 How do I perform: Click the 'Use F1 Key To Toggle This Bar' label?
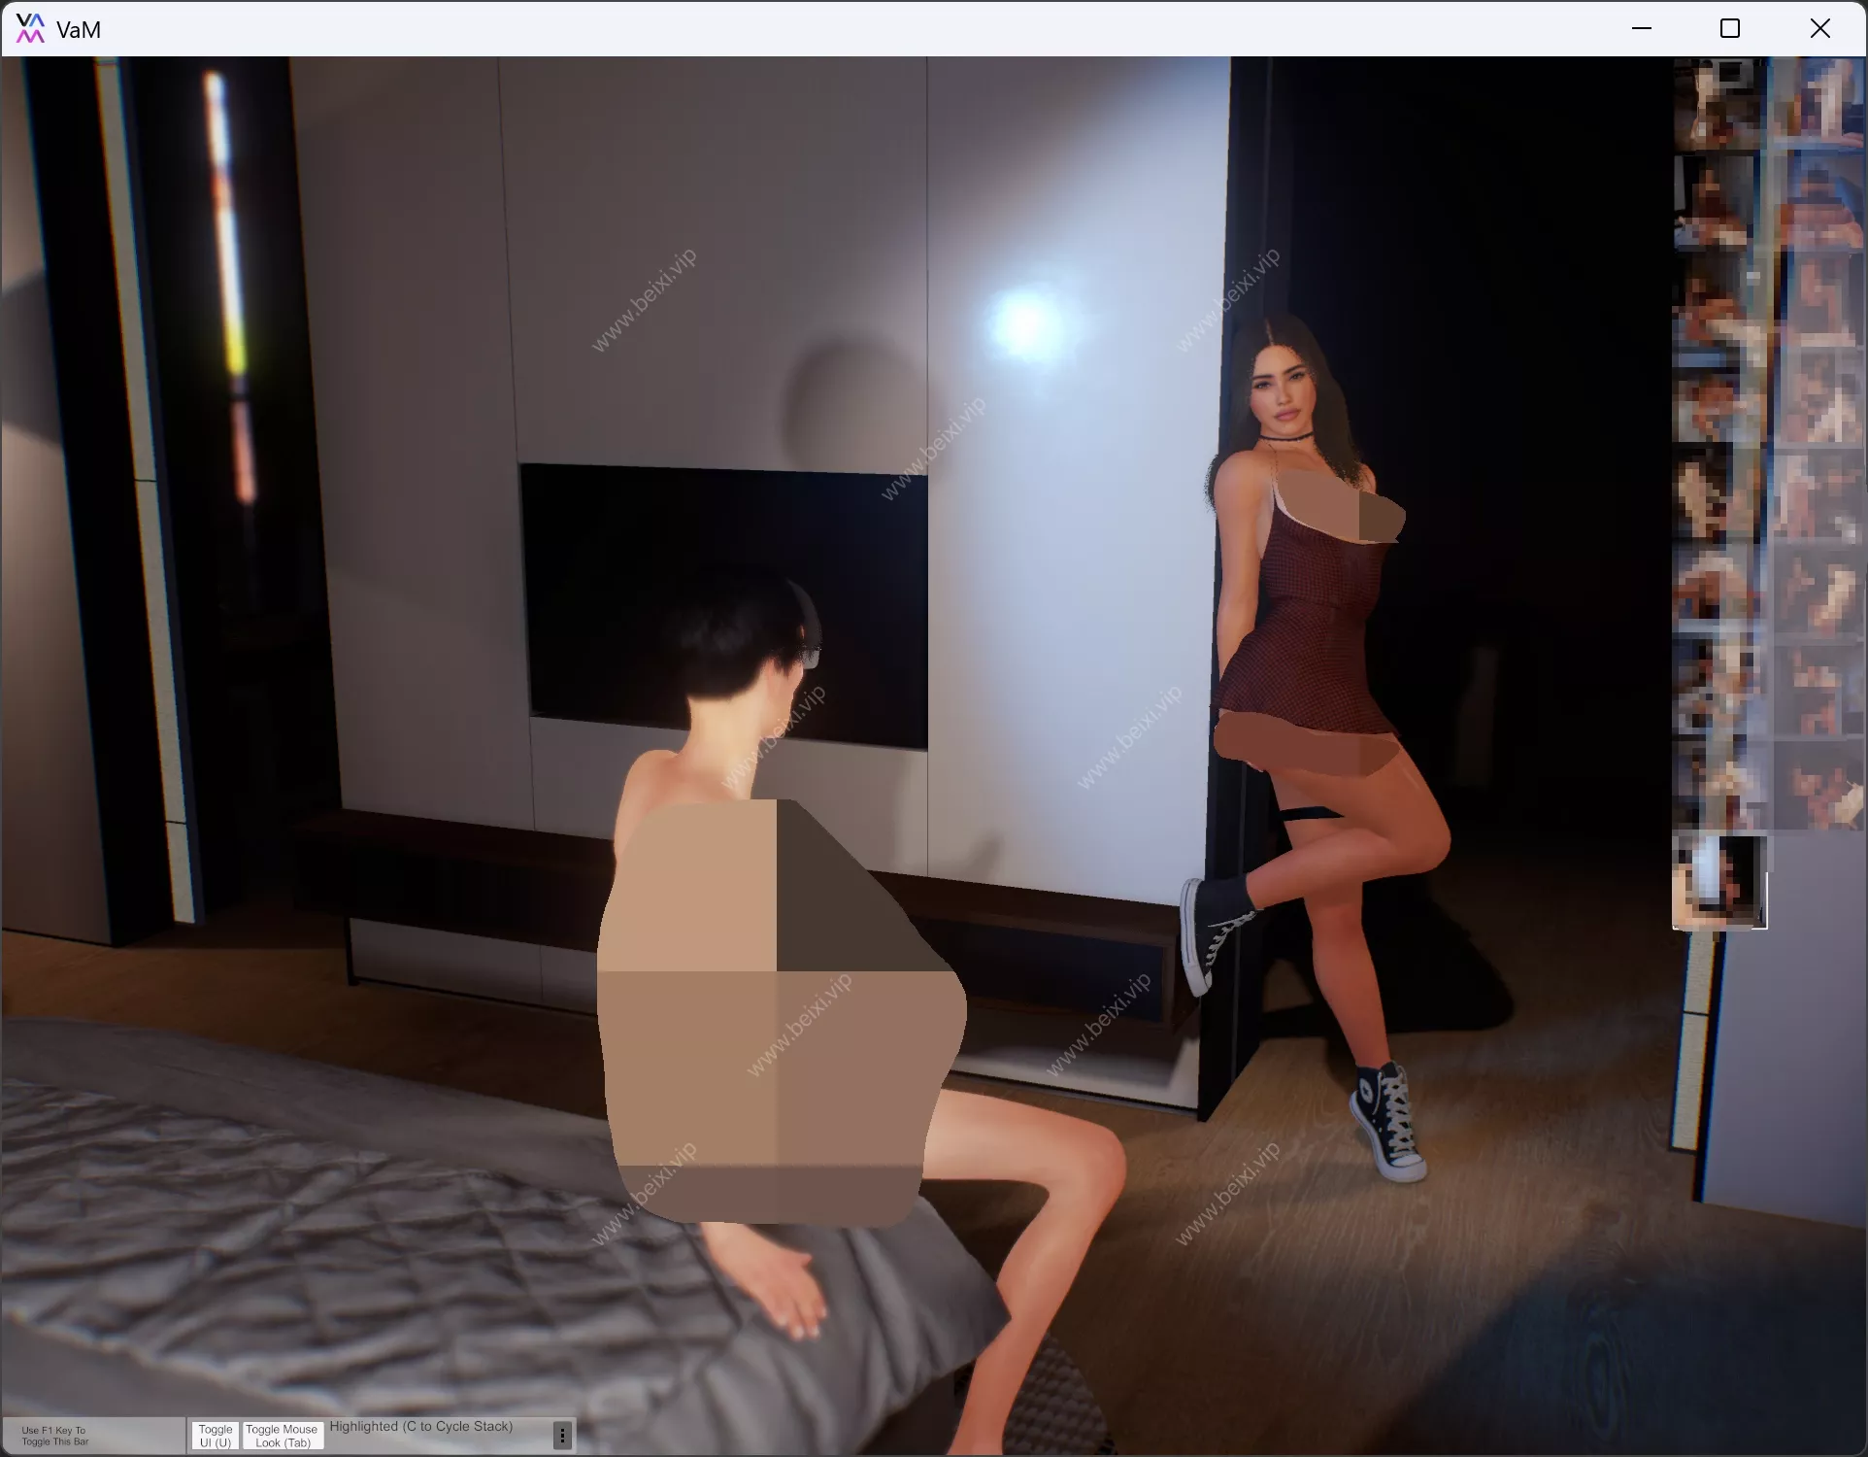pyautogui.click(x=55, y=1436)
